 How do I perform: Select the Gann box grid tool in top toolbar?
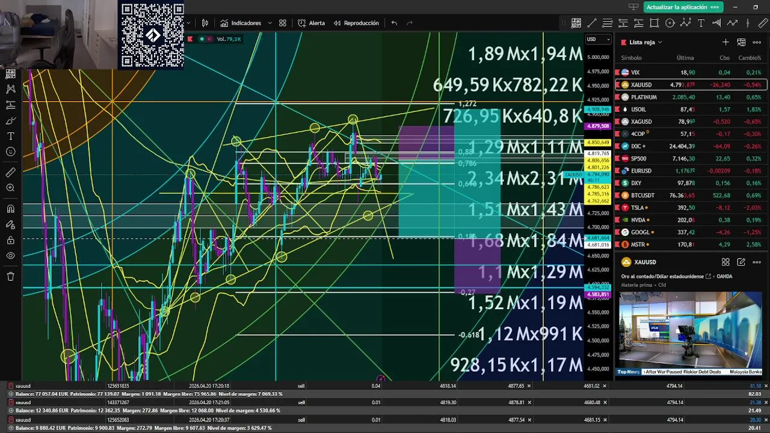tap(576, 23)
